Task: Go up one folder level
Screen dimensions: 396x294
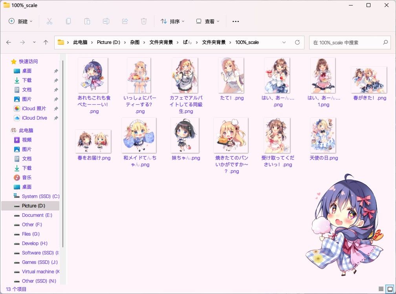Action: point(46,42)
